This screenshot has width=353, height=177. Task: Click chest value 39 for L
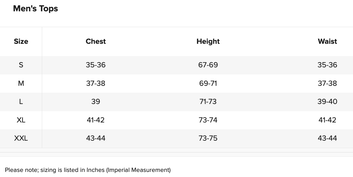click(96, 102)
